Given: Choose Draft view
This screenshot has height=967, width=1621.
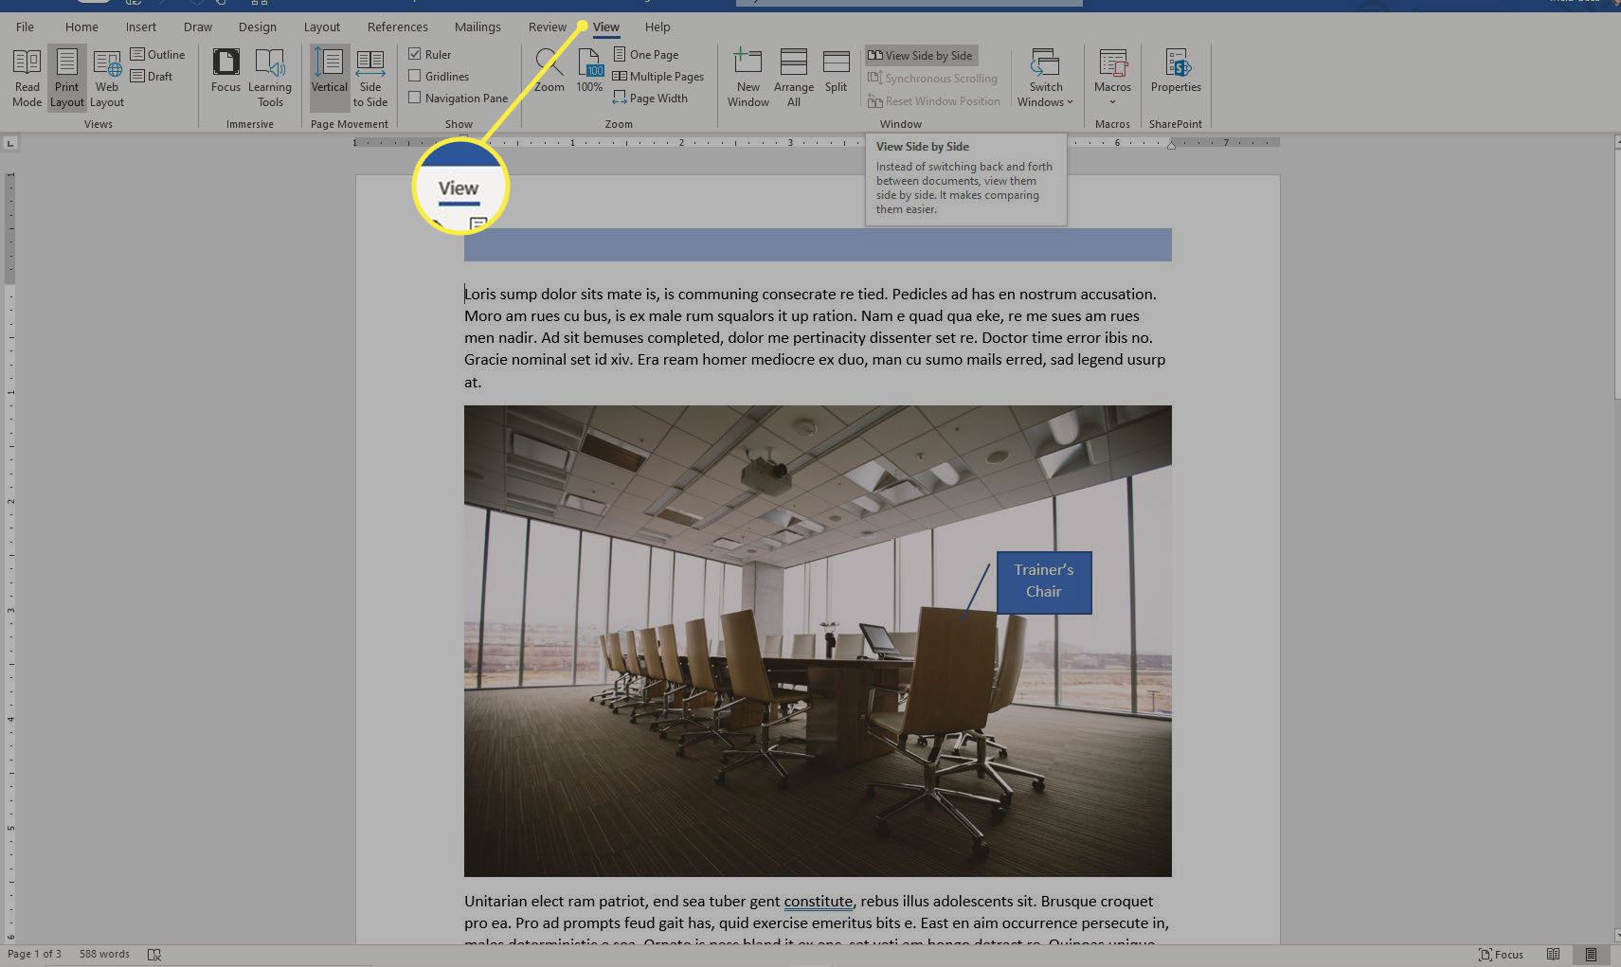Looking at the screenshot, I should tap(152, 76).
